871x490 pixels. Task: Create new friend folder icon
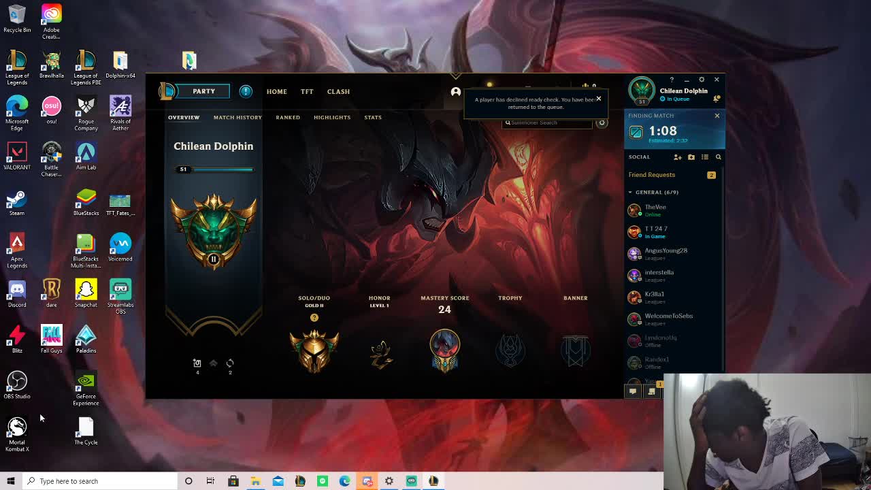click(691, 157)
